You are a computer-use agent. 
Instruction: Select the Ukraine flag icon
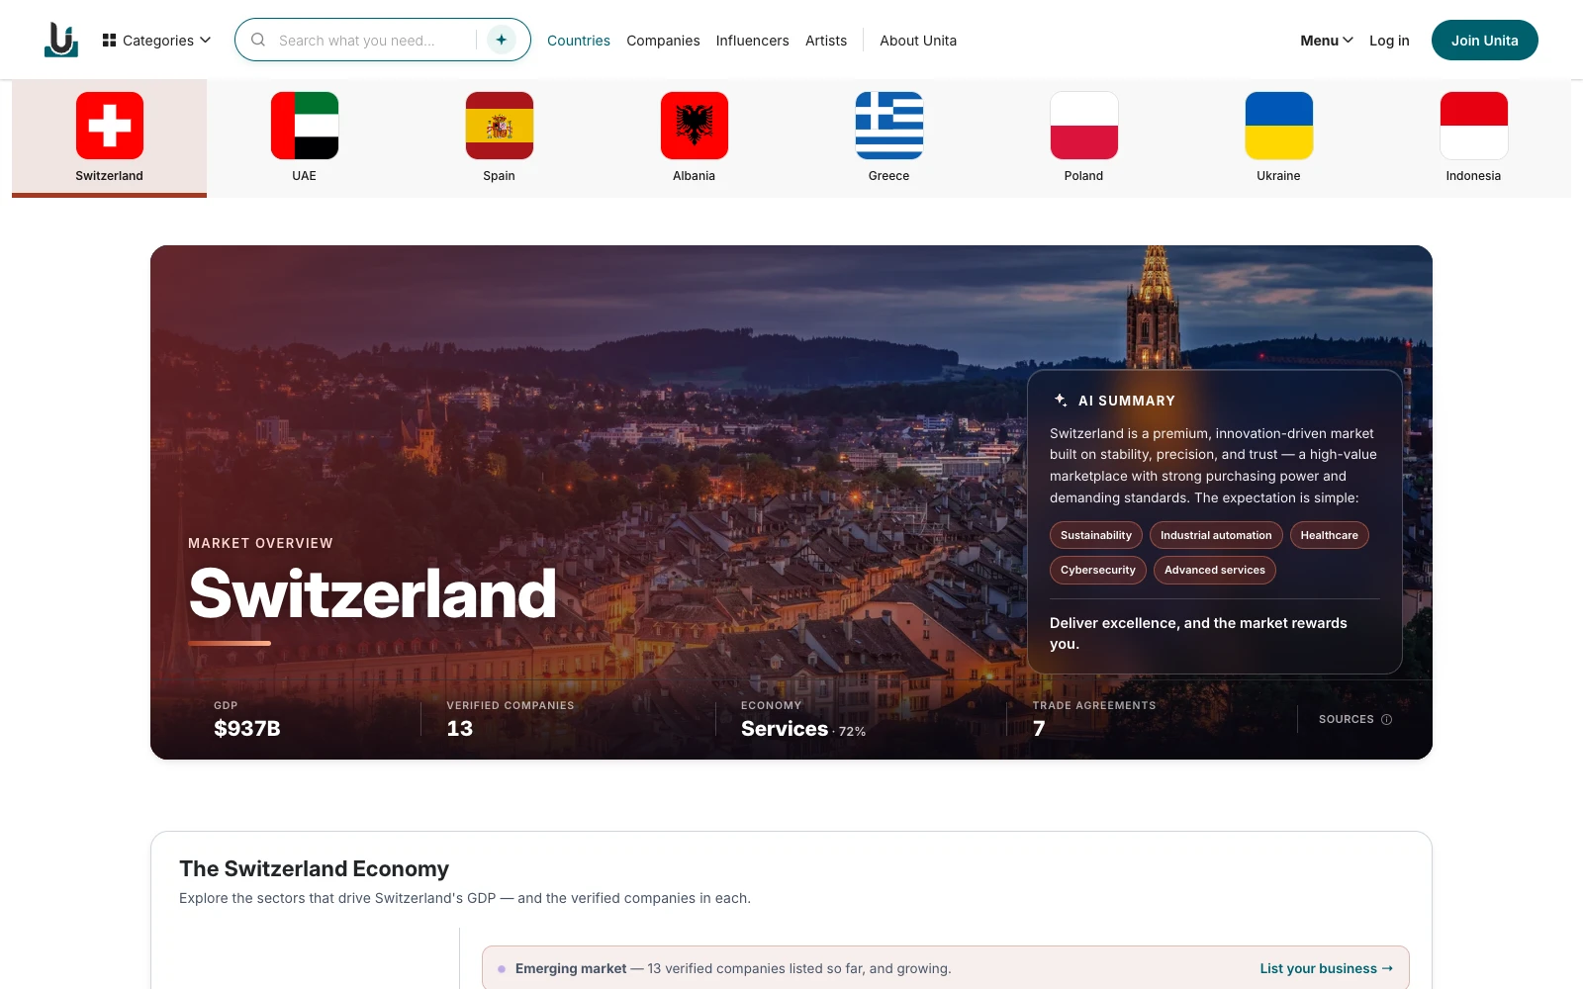1279,126
